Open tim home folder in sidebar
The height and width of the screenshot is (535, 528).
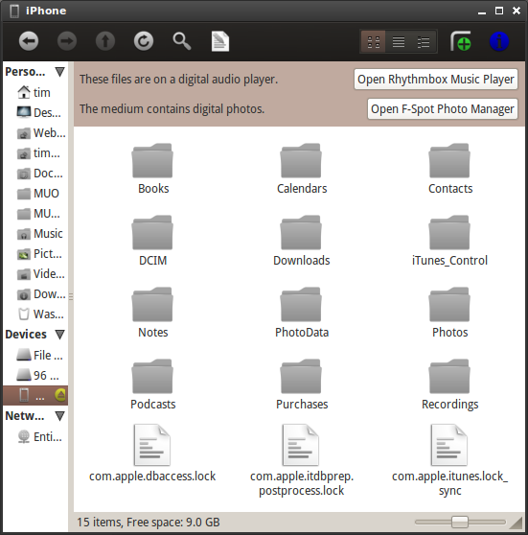point(34,92)
